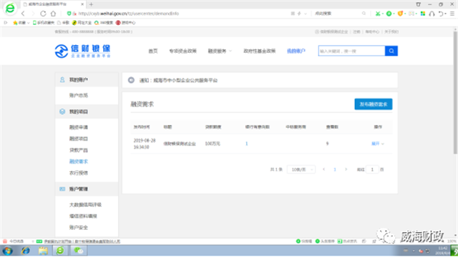Click 注销 link in the top bar
This screenshot has width=458, height=257.
(356, 31)
